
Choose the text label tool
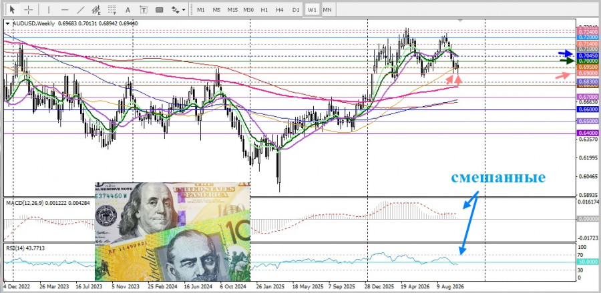pos(144,9)
